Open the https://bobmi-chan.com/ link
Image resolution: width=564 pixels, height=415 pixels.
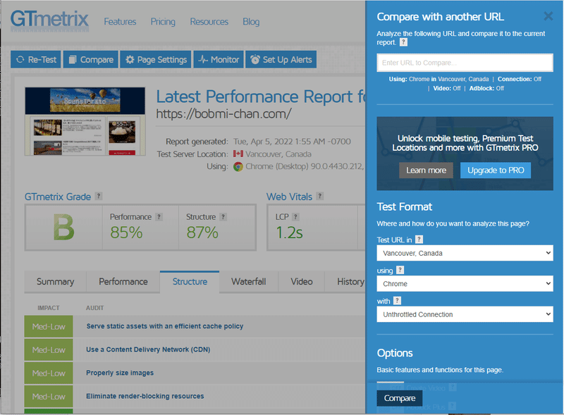(x=223, y=113)
